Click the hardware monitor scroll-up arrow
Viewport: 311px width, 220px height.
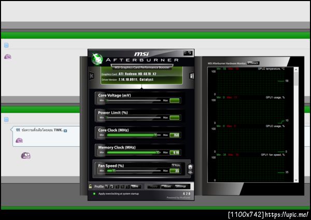(296, 70)
